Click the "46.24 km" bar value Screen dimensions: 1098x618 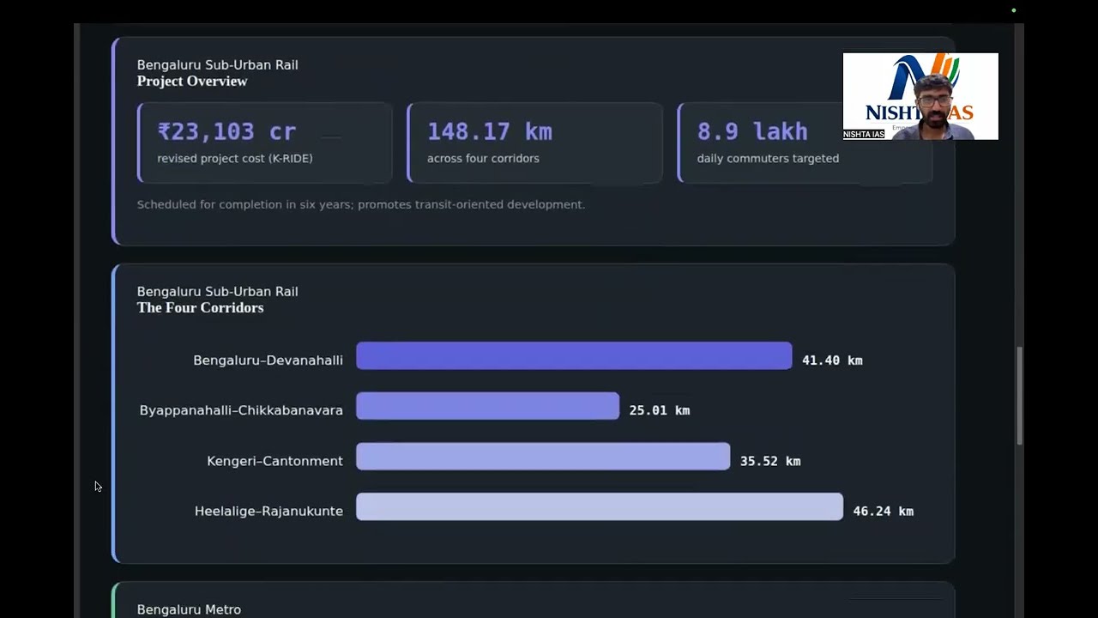[x=884, y=512]
